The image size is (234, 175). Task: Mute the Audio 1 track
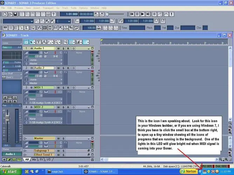(x=58, y=48)
